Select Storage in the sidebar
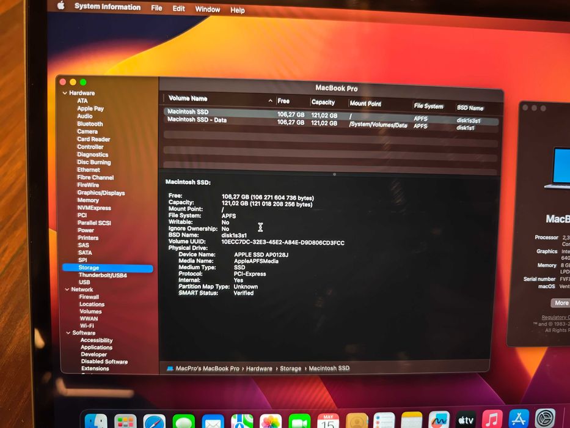This screenshot has height=428, width=570. click(x=108, y=268)
